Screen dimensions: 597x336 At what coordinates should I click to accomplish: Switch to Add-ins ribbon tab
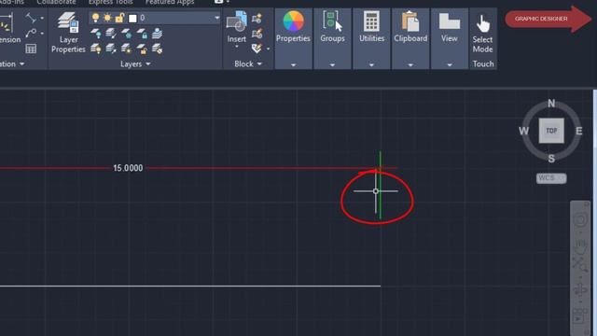[11, 2]
